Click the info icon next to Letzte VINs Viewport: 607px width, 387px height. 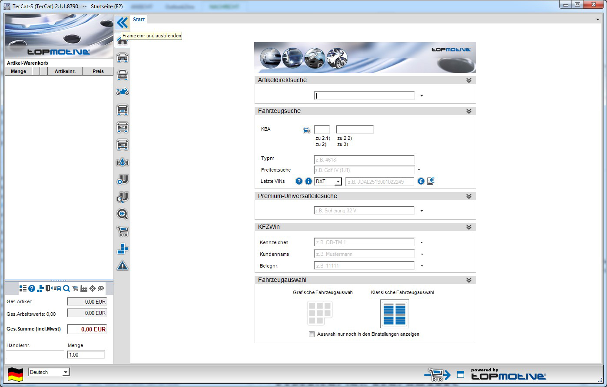pos(308,182)
